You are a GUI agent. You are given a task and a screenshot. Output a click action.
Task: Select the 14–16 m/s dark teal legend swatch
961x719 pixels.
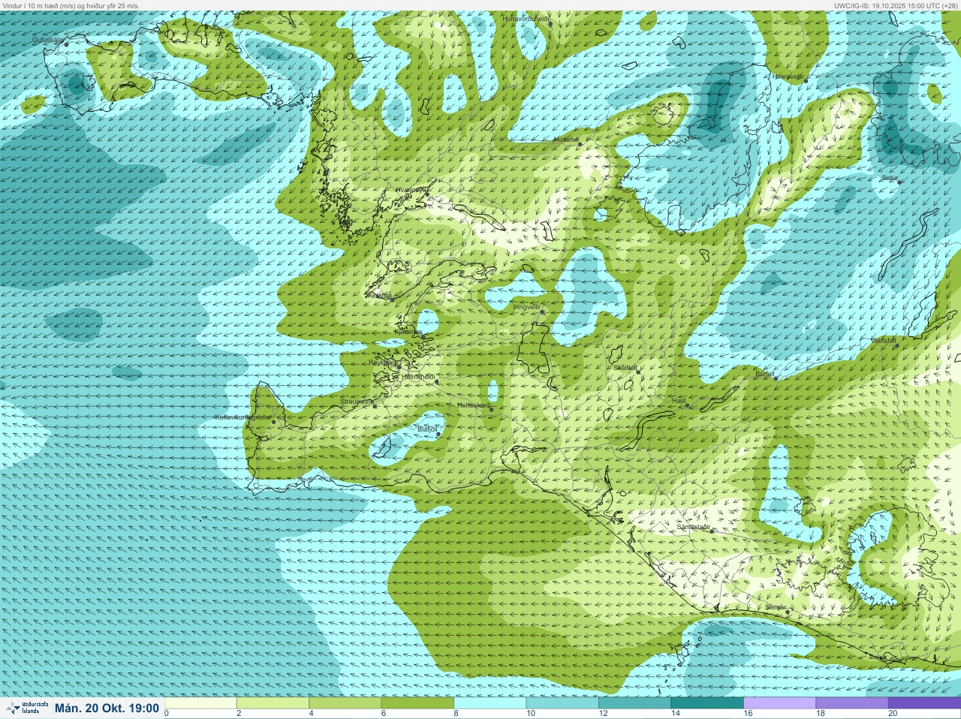tap(707, 703)
